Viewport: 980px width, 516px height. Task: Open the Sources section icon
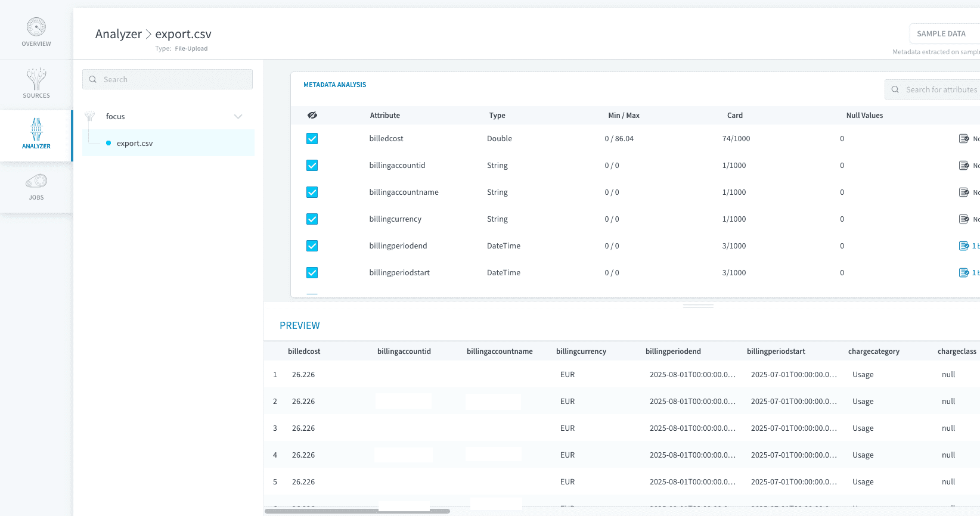click(36, 79)
